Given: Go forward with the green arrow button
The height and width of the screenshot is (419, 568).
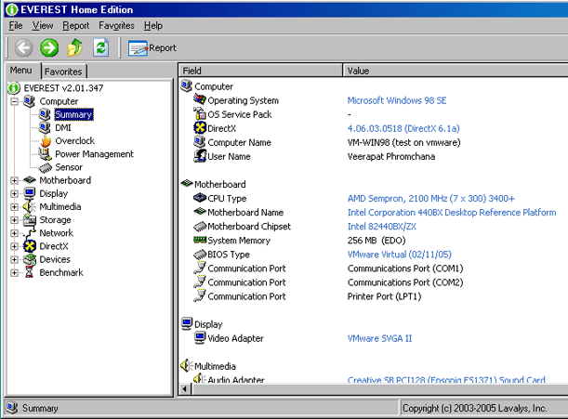Looking at the screenshot, I should click(49, 47).
